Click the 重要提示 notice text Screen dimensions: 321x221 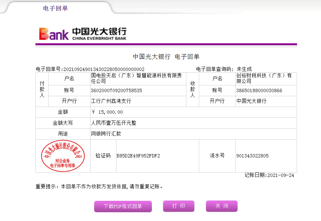point(99,186)
